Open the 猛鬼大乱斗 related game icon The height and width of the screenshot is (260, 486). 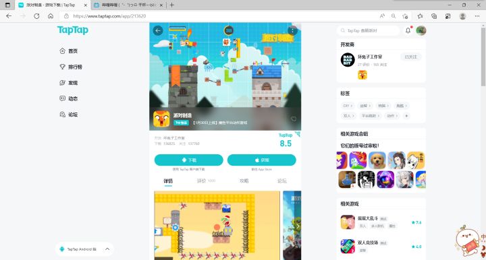click(x=348, y=222)
